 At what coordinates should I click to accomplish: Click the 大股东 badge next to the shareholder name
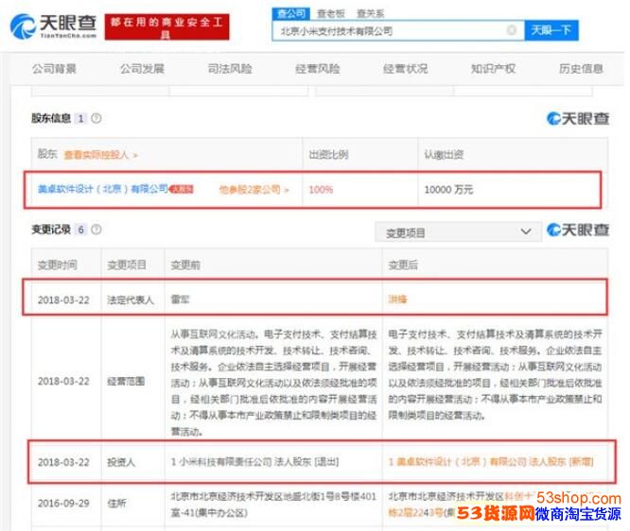click(x=182, y=189)
